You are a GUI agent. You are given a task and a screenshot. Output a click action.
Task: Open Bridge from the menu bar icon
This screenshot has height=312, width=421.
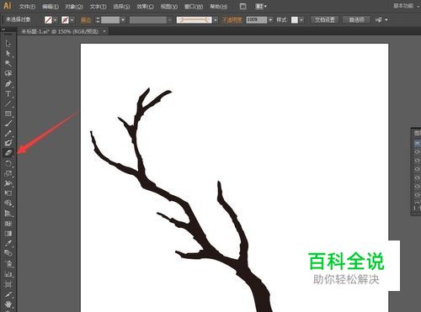click(x=243, y=6)
